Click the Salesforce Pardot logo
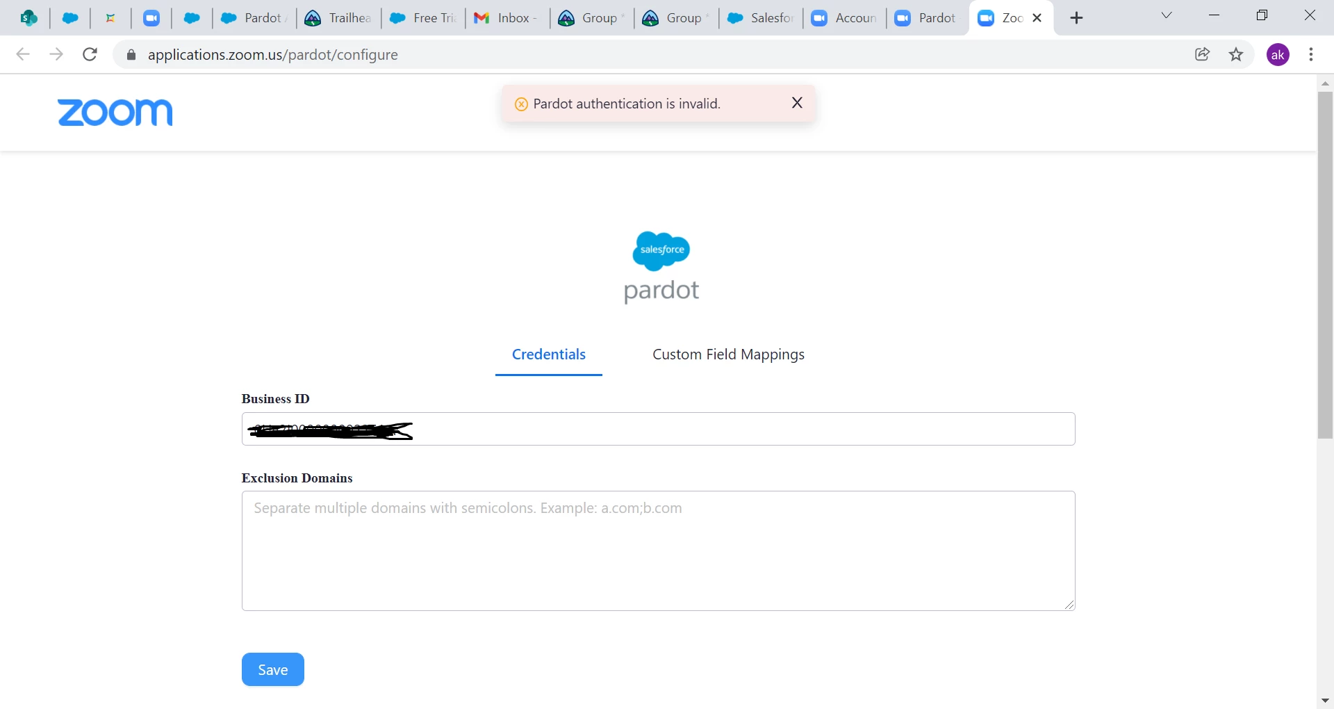 661,268
